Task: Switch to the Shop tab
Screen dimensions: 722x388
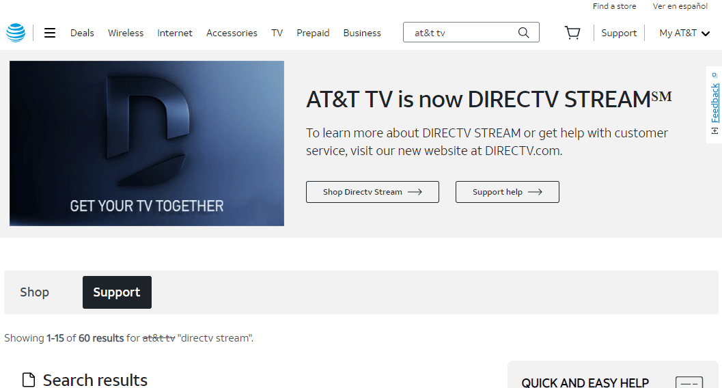Action: pos(35,292)
